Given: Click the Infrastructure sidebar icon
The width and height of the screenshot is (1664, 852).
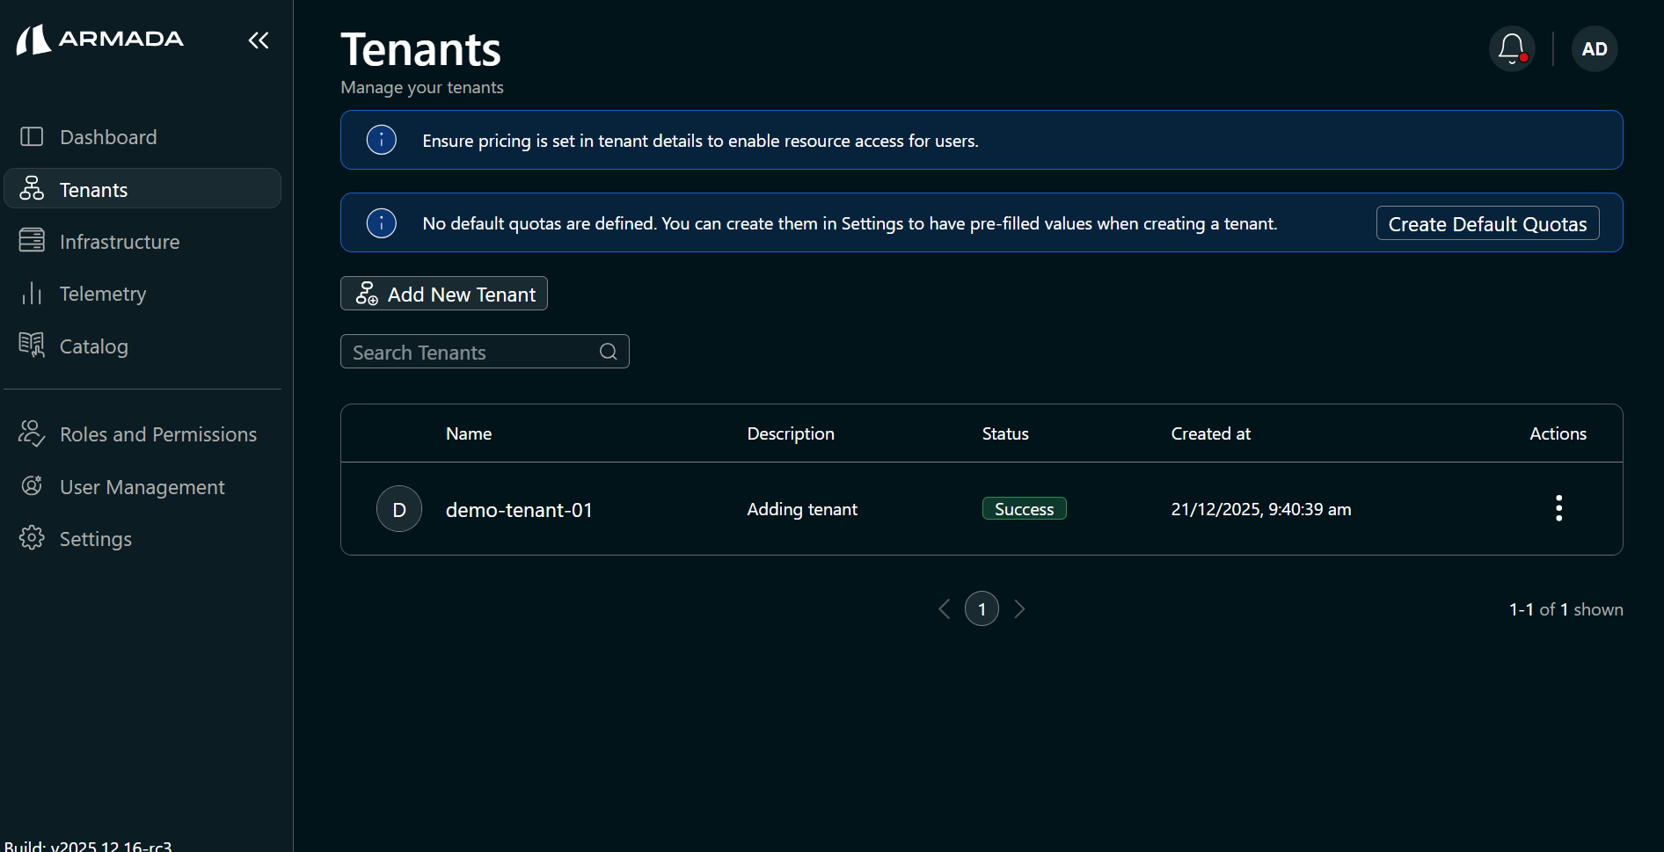Looking at the screenshot, I should pos(32,241).
